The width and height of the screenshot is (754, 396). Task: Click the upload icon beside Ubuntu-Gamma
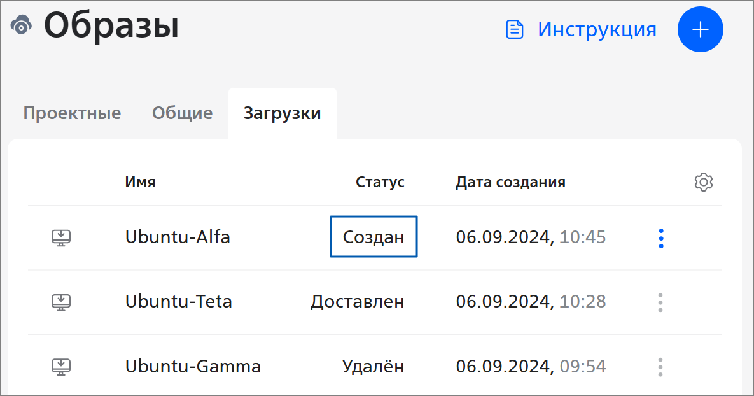click(61, 367)
